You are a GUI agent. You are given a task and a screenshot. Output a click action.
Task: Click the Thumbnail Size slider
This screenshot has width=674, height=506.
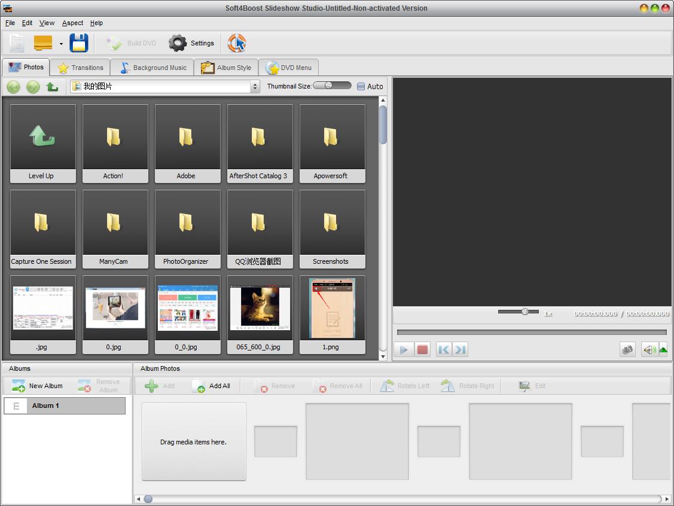click(332, 86)
